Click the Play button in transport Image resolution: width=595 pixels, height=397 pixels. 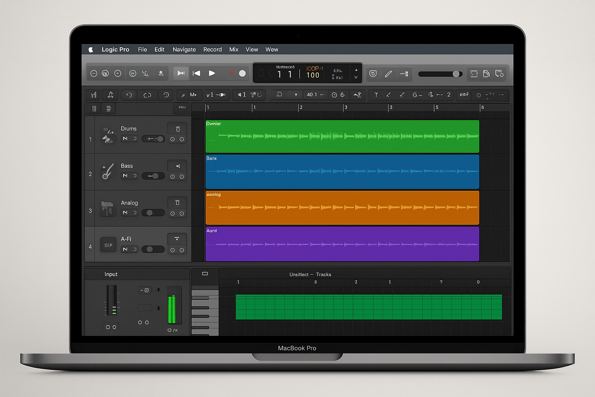coord(212,73)
